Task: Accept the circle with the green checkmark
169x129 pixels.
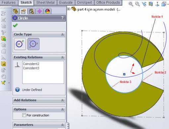Action: (15, 25)
